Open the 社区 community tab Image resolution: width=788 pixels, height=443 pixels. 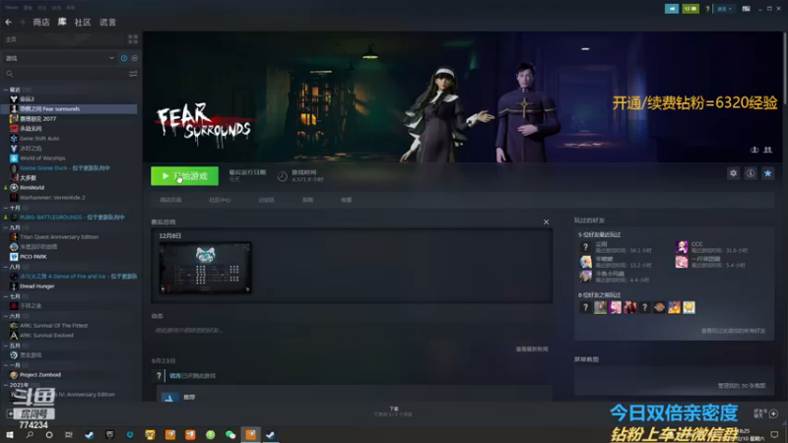click(83, 22)
